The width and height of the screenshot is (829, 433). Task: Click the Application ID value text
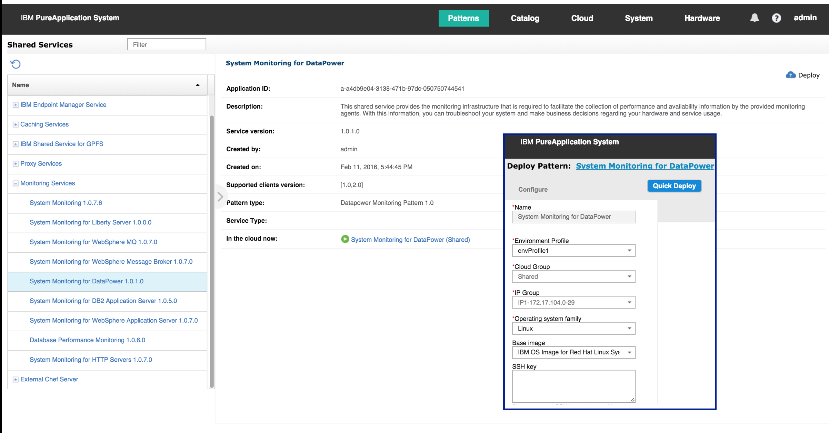[402, 89]
